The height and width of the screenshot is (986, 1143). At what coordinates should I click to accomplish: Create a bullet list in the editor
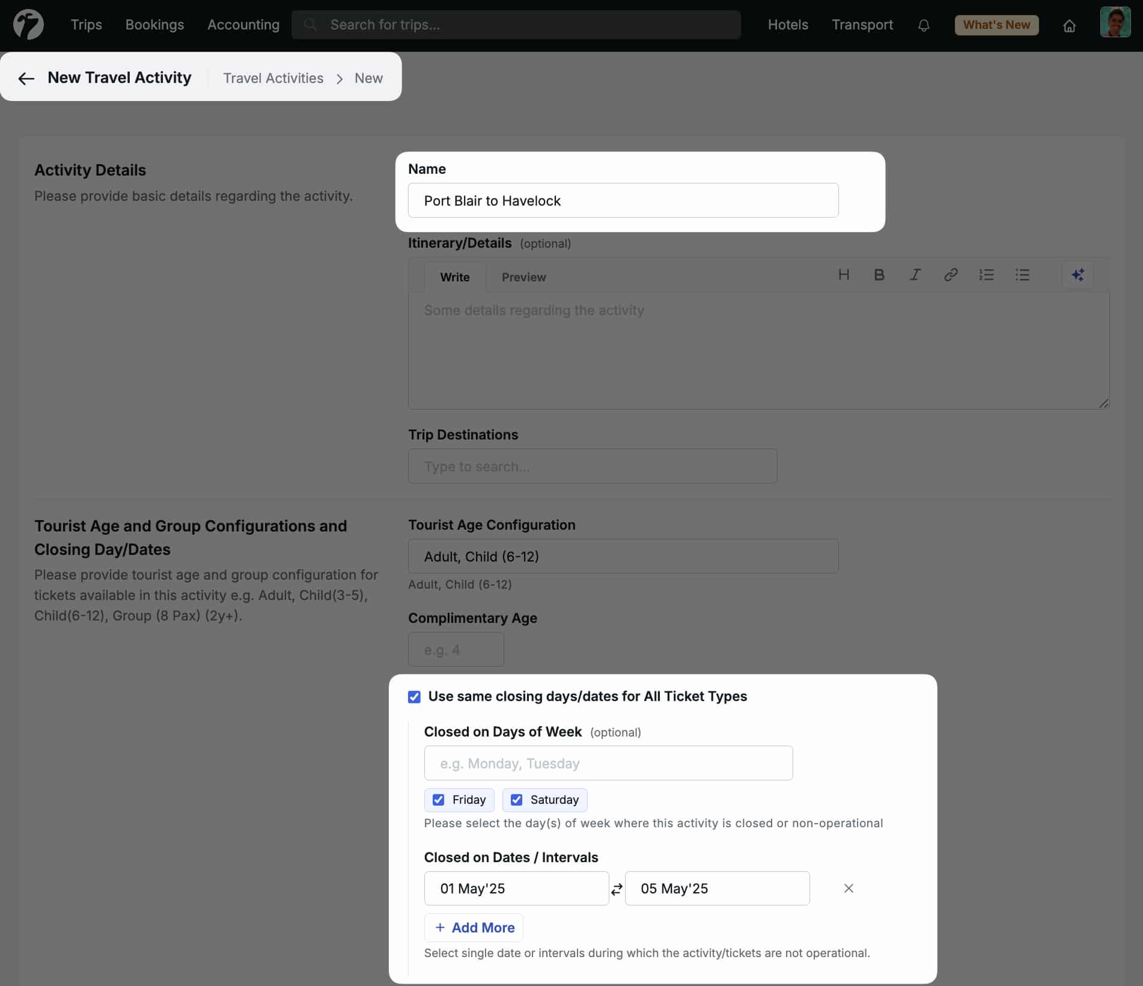point(1023,275)
